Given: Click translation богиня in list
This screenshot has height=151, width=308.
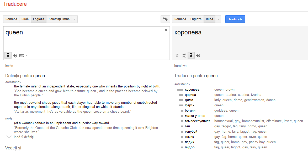Looking at the screenshot, I should coord(190,111).
